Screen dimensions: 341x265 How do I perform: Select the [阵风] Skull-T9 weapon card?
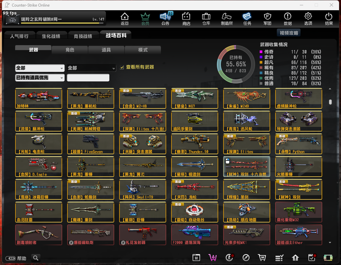click(x=143, y=189)
